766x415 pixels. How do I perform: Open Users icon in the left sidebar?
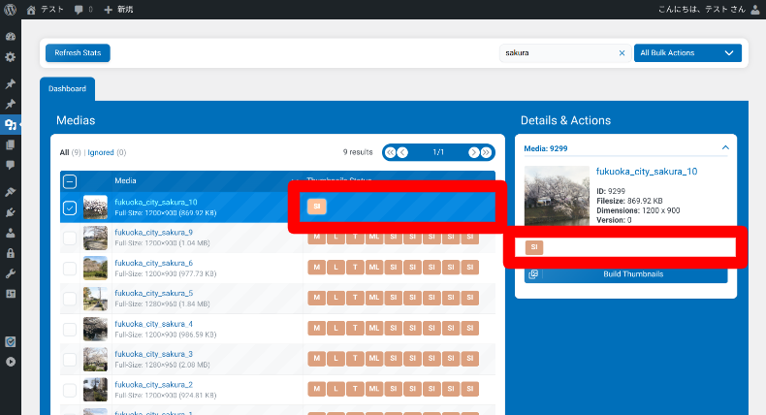coord(11,233)
